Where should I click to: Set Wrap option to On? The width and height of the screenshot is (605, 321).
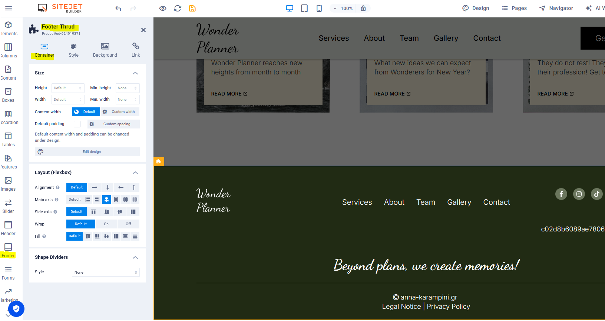tap(106, 224)
